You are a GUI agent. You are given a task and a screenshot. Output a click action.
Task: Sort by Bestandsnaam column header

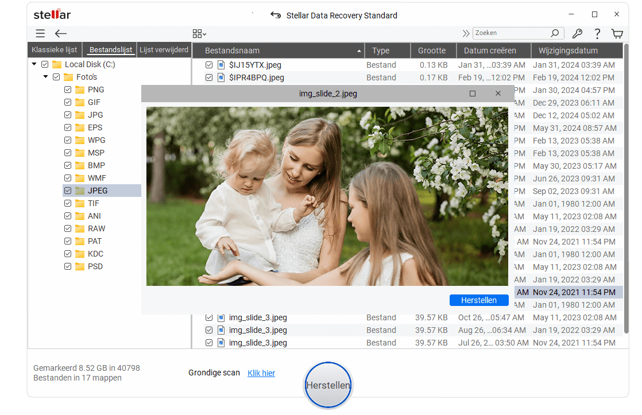coord(279,51)
